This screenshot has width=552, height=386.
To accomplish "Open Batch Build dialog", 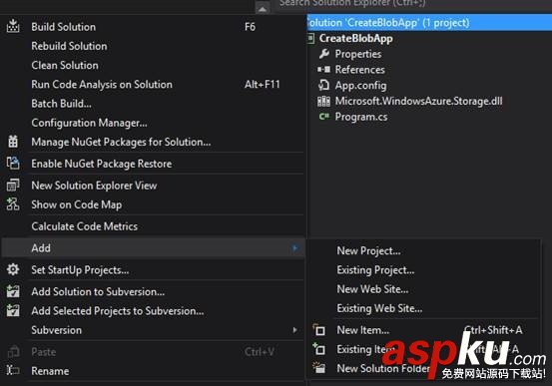I will tap(153, 103).
